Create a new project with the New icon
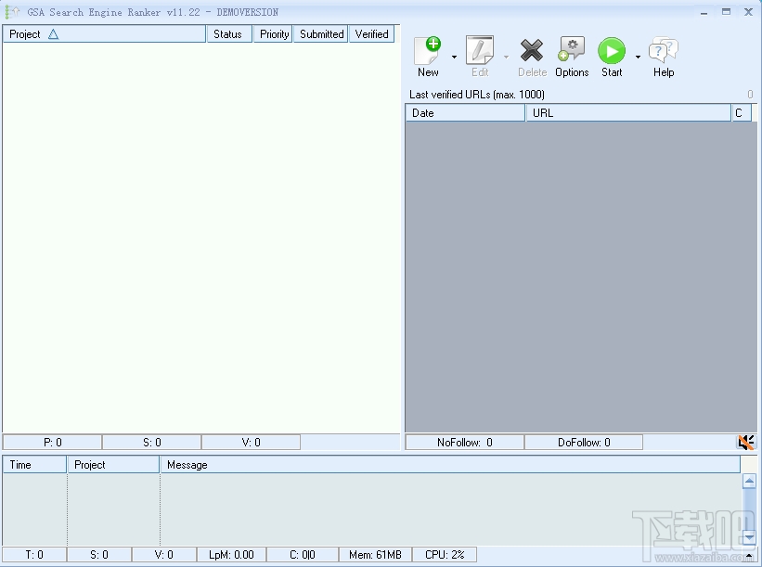Image resolution: width=762 pixels, height=567 pixels. tap(427, 51)
